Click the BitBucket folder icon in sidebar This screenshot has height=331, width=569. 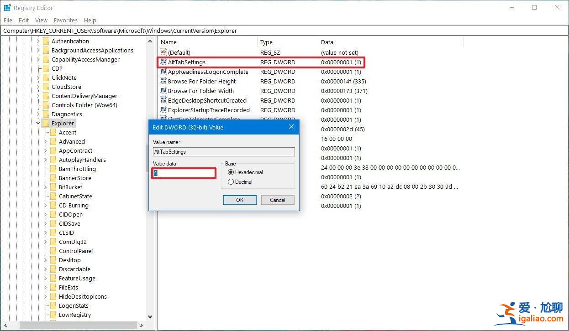54,187
